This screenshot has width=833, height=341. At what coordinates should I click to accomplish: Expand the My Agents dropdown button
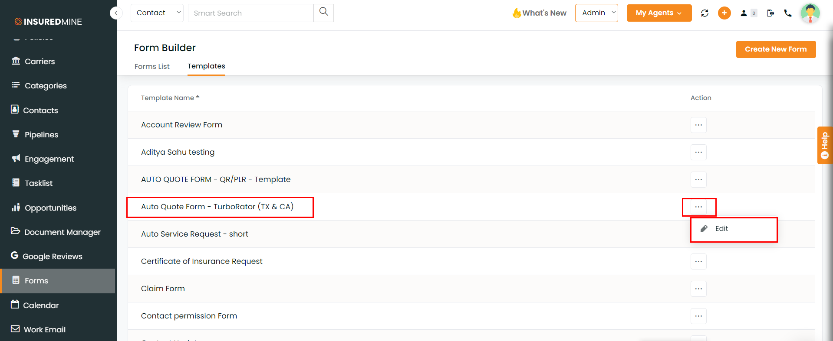click(x=659, y=13)
